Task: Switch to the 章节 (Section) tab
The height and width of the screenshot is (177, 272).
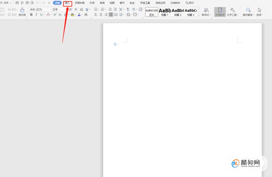Action: point(122,3)
